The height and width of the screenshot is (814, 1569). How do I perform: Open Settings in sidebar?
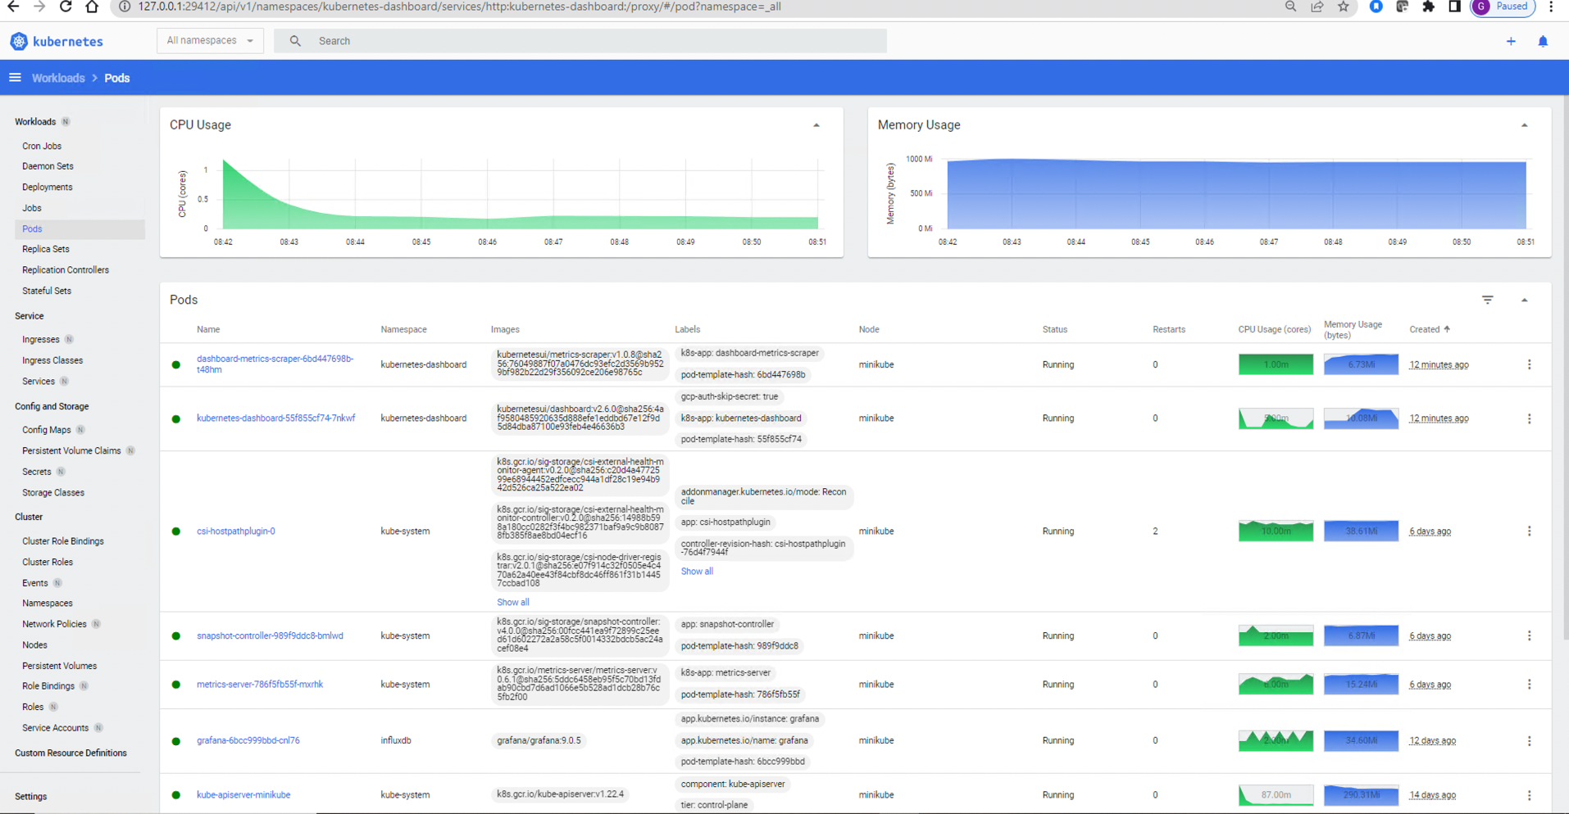coord(31,796)
